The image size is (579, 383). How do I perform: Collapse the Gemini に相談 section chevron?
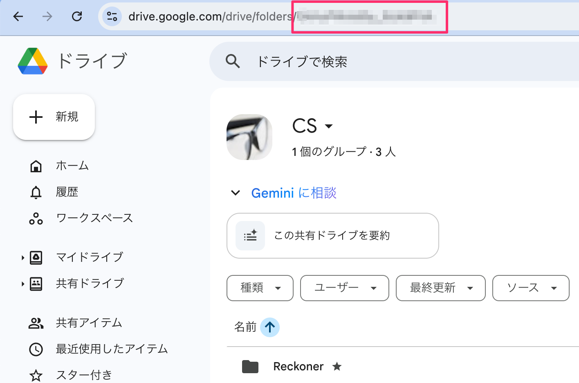tap(236, 193)
